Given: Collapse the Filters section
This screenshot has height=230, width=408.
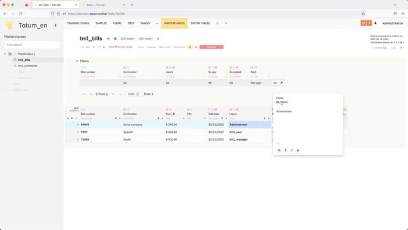Looking at the screenshot, I should (77, 61).
